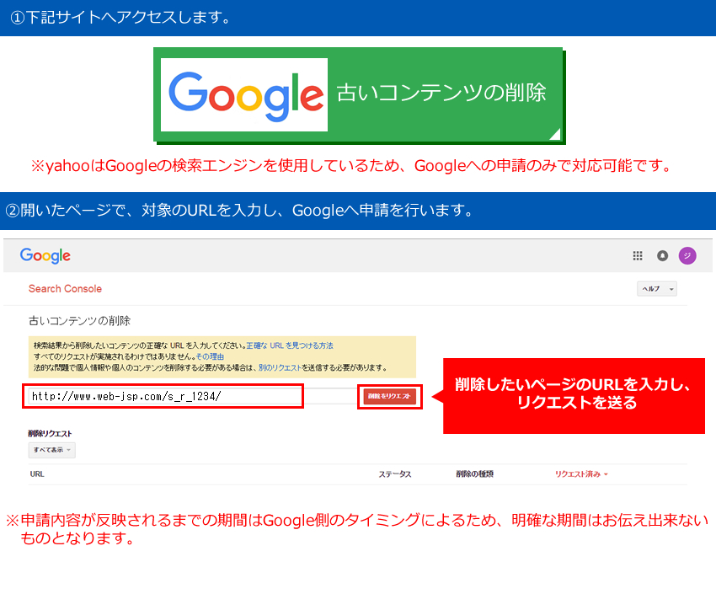Click the 削除の種類 column header

click(474, 474)
